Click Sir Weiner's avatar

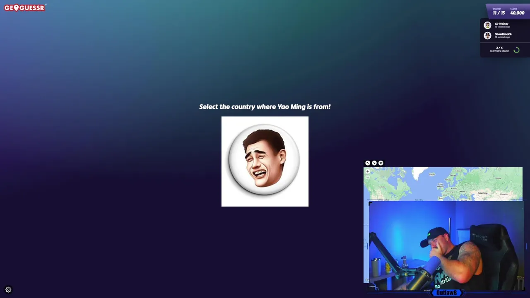click(487, 25)
